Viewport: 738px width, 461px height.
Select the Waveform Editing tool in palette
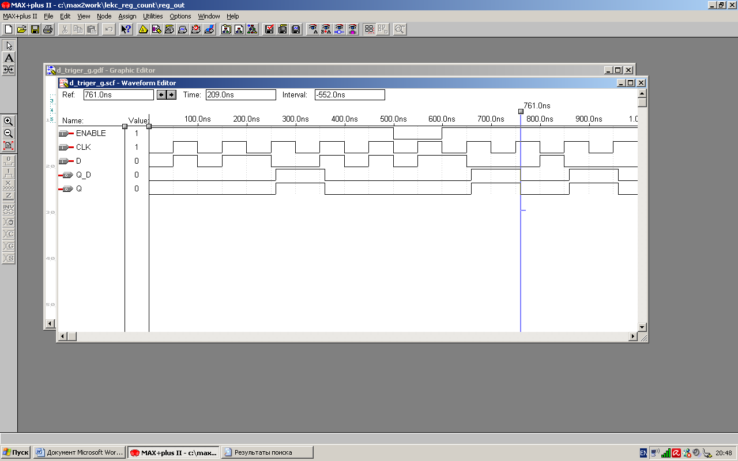(9, 70)
